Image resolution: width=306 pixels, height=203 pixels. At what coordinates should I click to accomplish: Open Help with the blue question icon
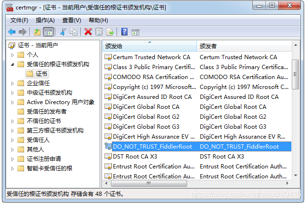(x=124, y=32)
